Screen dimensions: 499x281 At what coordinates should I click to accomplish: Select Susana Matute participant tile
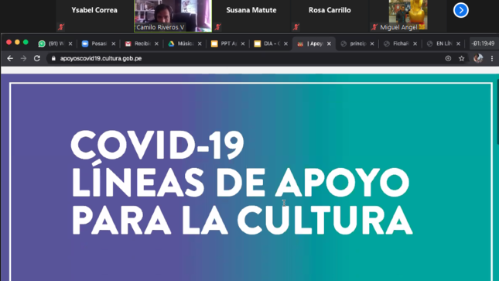pyautogui.click(x=251, y=15)
